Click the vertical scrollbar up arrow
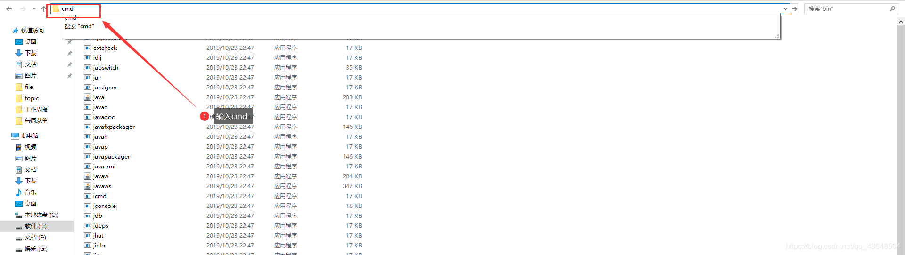 pyautogui.click(x=901, y=22)
